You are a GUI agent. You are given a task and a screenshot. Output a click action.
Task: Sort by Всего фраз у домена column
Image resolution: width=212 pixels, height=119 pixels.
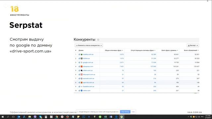tap(170, 50)
